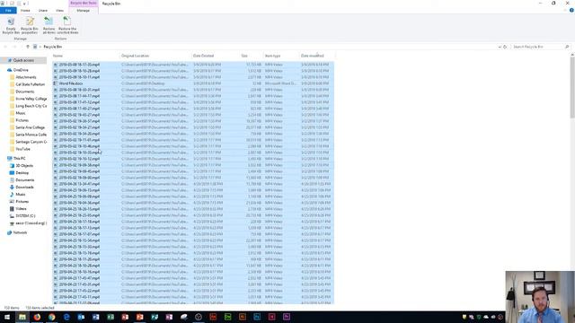Open Downloads under This PC
Viewport: 575px width, 323px height.
(24, 188)
